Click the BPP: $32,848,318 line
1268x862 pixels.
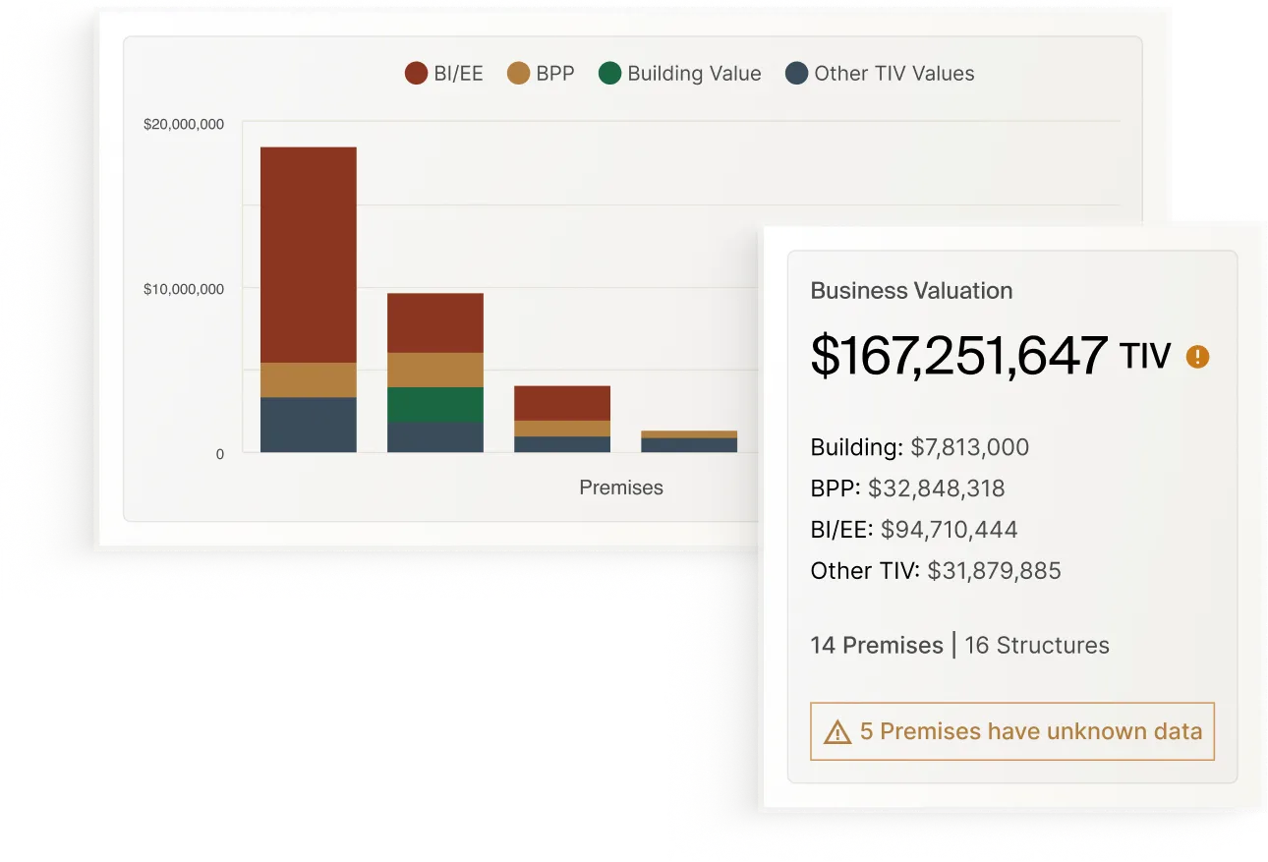(x=907, y=488)
